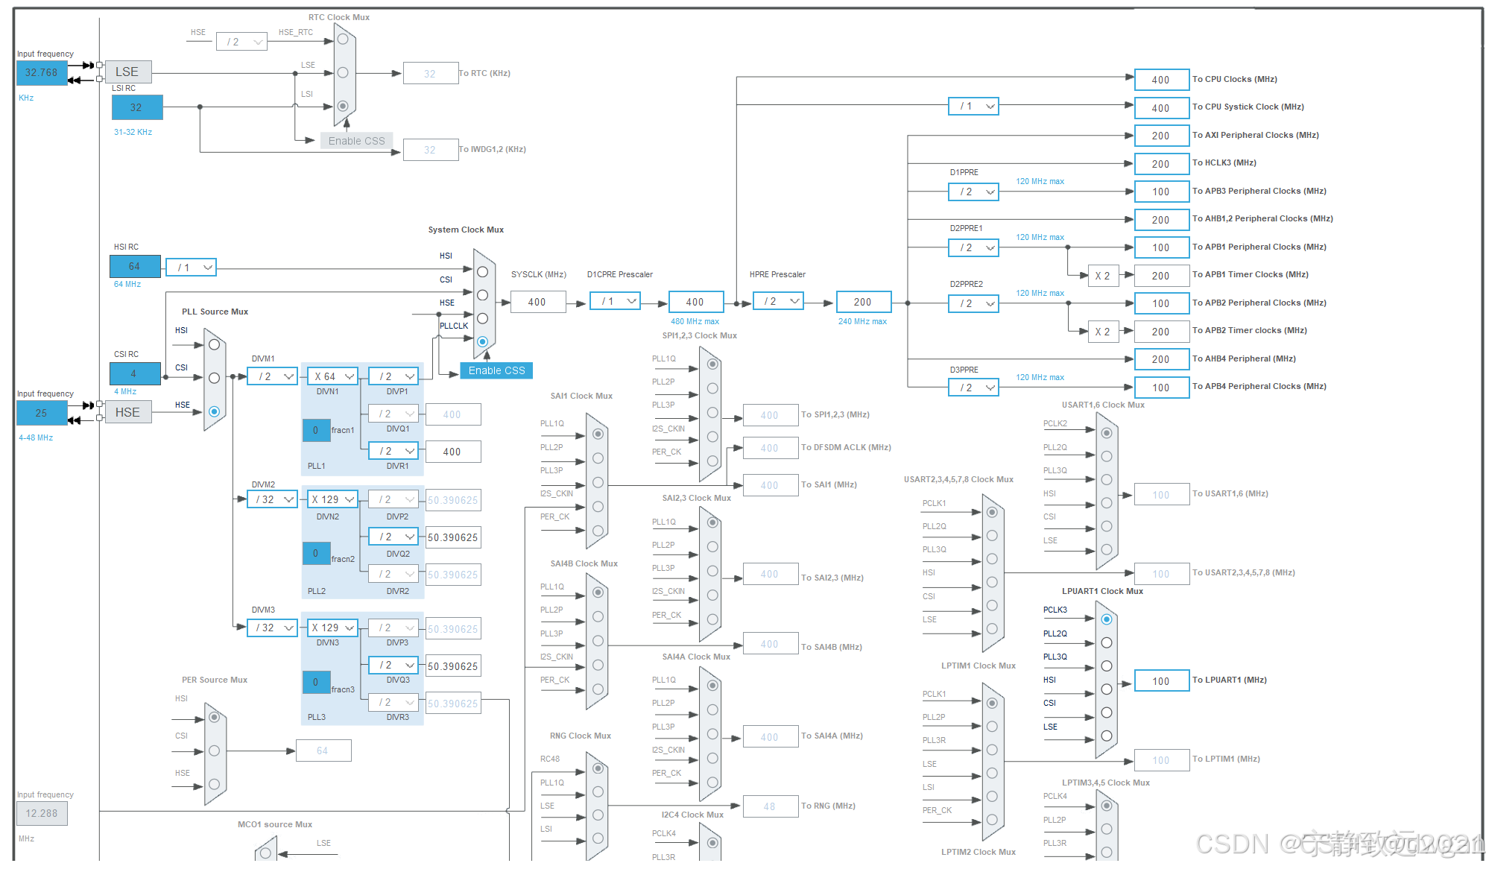
Task: Click the HSI RC 64 frequency block
Action: point(135,266)
